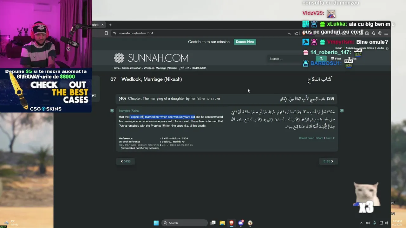Image resolution: width=406 pixels, height=228 pixels.
Task: Open the Qur'an link in top menu
Action: pyautogui.click(x=338, y=48)
